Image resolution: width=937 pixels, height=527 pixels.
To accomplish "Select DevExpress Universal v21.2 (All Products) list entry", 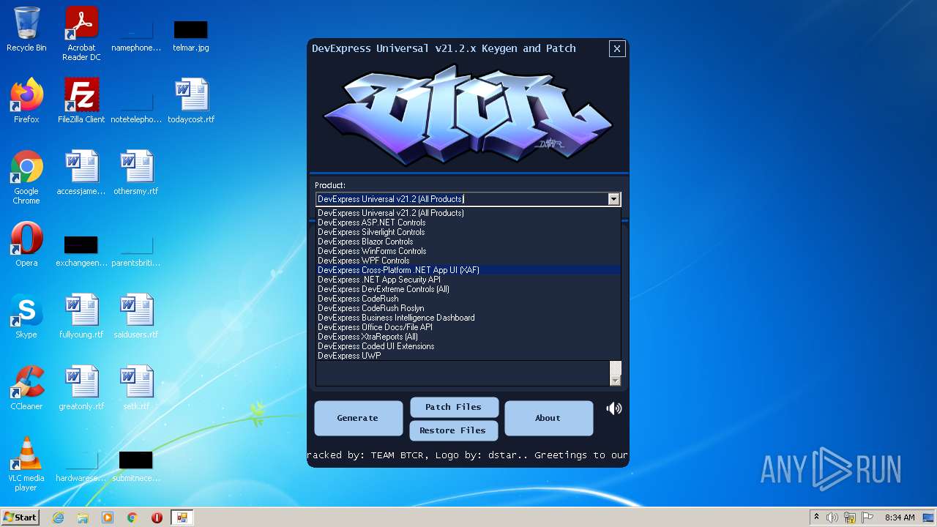I will pos(468,213).
